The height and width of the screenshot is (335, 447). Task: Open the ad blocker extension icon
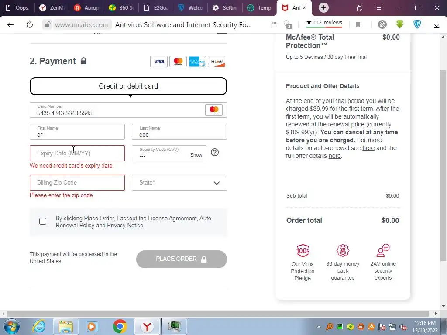tap(382, 25)
